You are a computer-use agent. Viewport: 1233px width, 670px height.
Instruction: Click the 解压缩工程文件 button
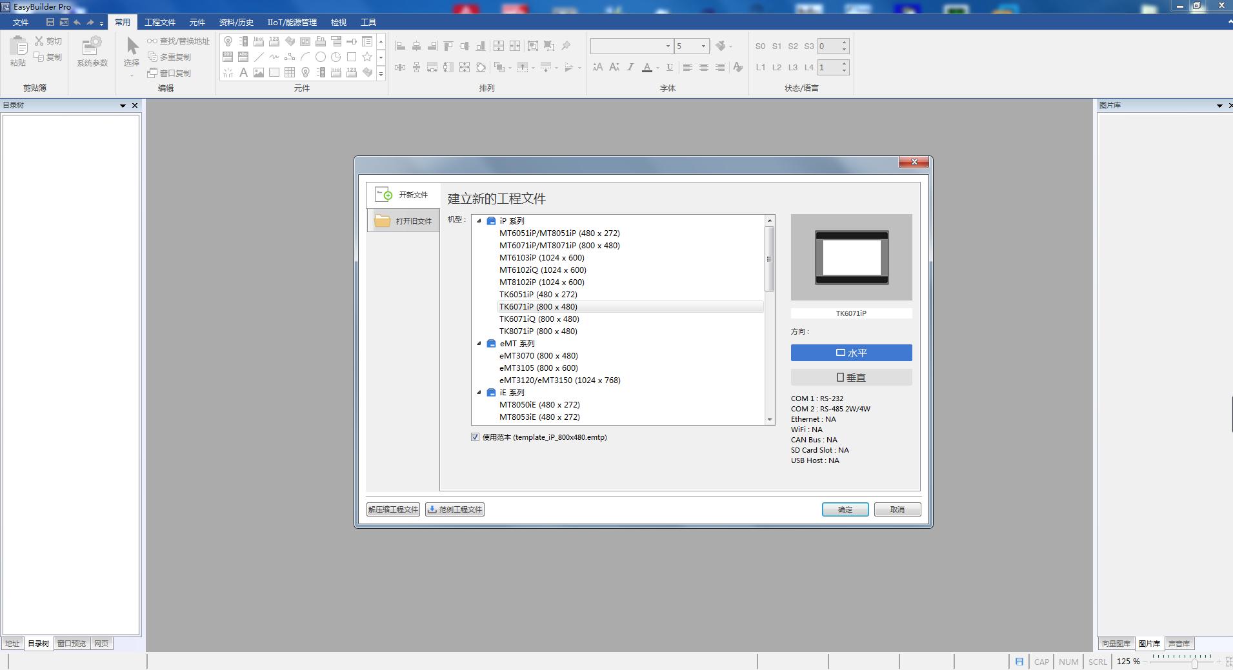(x=393, y=509)
